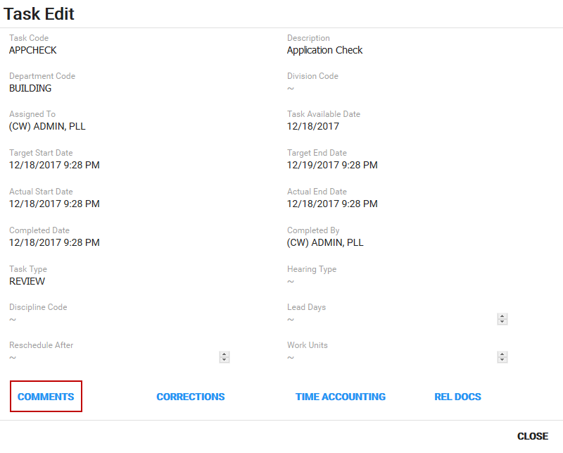563x453 pixels.
Task: Increase Reschedule After with up arrow
Action: pos(224,354)
